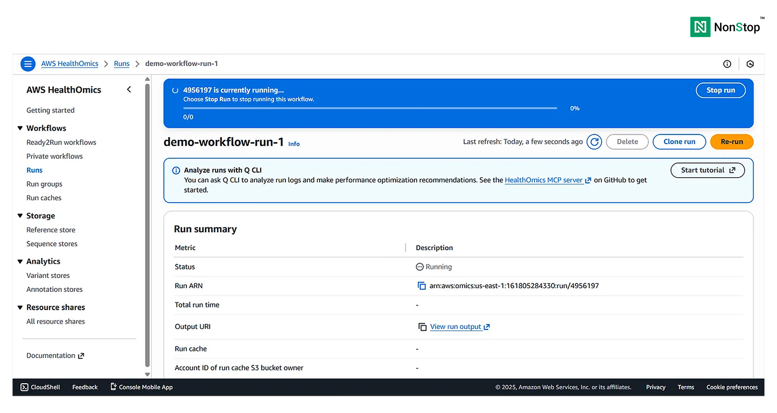Click the Clone run button
777x413 pixels.
click(679, 141)
